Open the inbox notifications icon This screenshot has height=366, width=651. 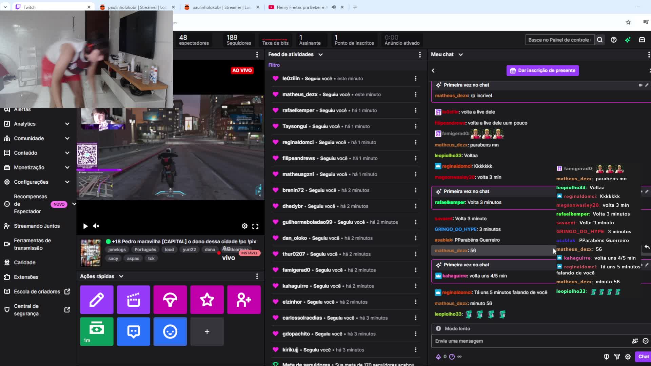(642, 40)
